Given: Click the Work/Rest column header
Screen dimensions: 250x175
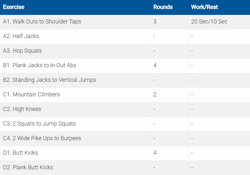Looking at the screenshot, I should point(204,7).
